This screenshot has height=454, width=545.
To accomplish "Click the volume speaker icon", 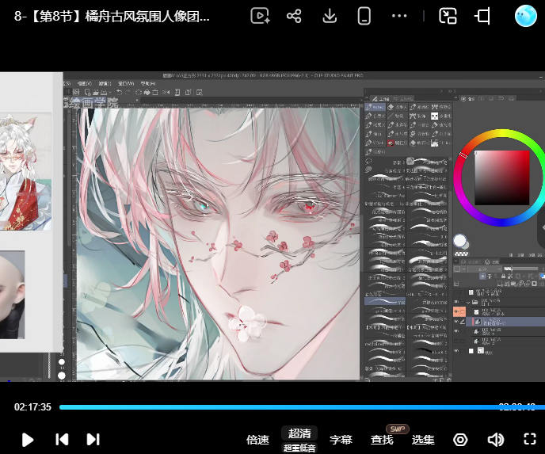I will click(495, 440).
